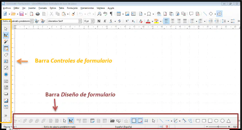Toggle Display Grid in bottom toolbar

pos(134,121)
